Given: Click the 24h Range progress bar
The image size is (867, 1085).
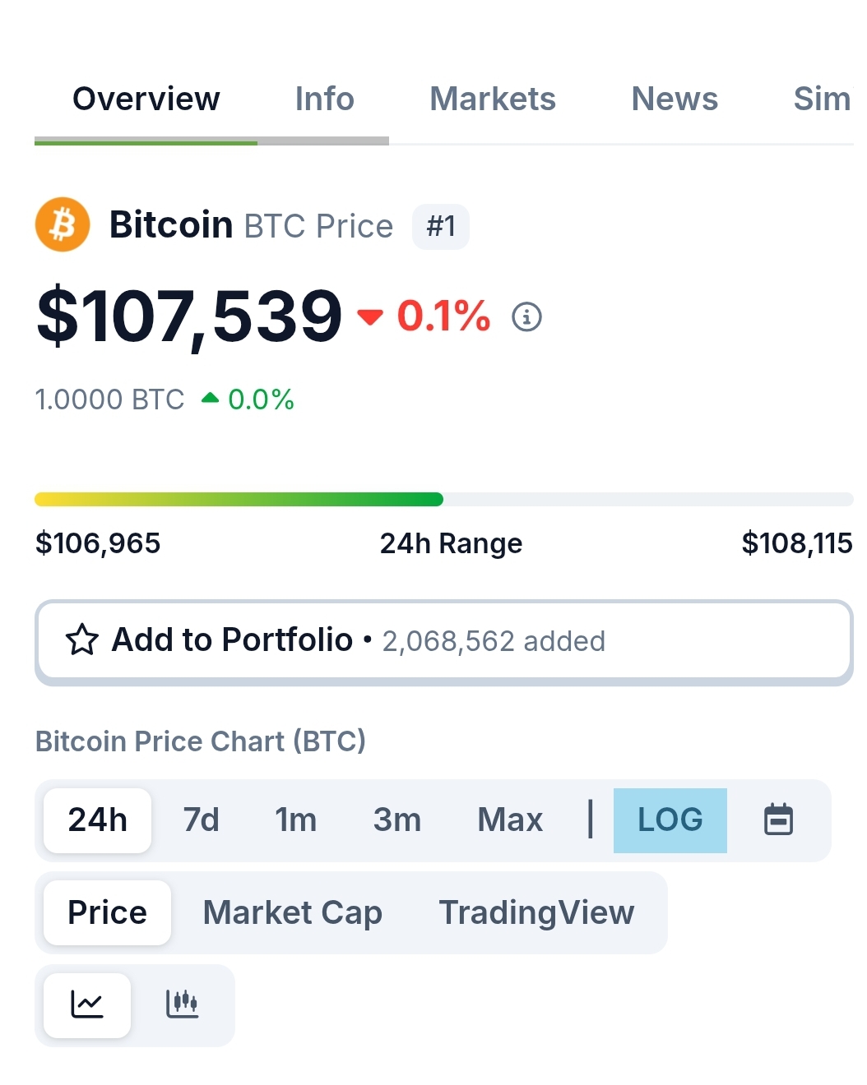Looking at the screenshot, I should click(x=444, y=499).
